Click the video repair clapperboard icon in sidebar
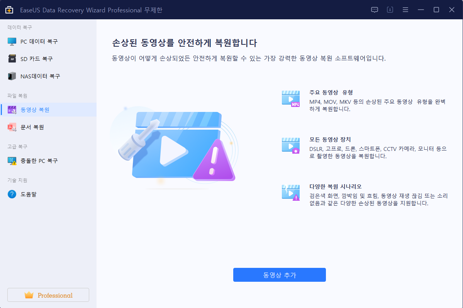The width and height of the screenshot is (463, 308). 12,110
